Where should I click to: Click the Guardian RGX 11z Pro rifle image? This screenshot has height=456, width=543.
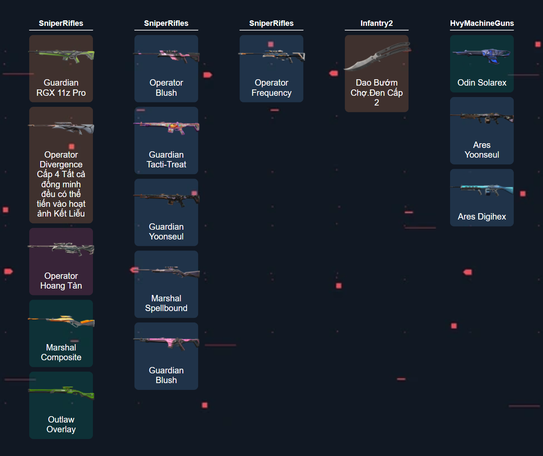click(x=61, y=56)
